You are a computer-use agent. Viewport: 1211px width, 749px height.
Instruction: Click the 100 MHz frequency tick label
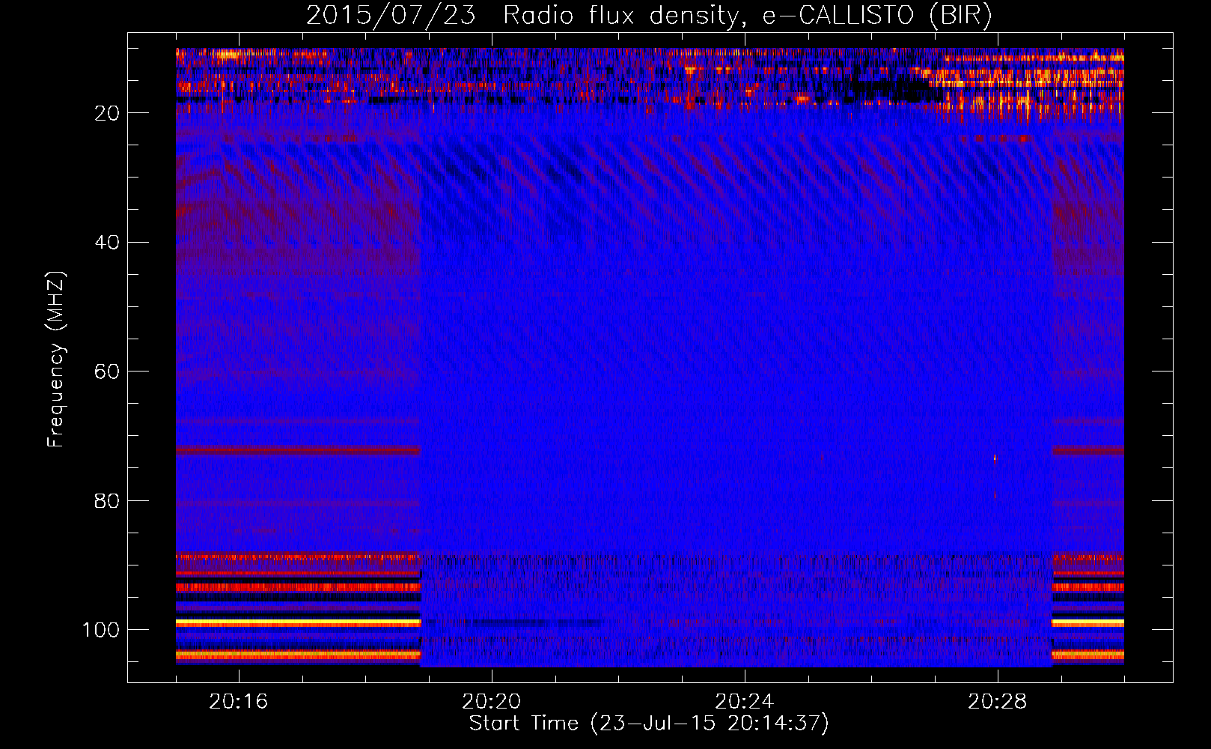click(x=101, y=630)
